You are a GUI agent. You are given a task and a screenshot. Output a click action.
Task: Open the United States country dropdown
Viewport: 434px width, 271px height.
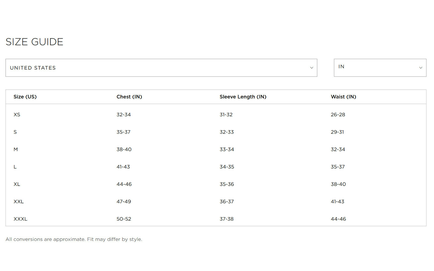click(x=161, y=68)
